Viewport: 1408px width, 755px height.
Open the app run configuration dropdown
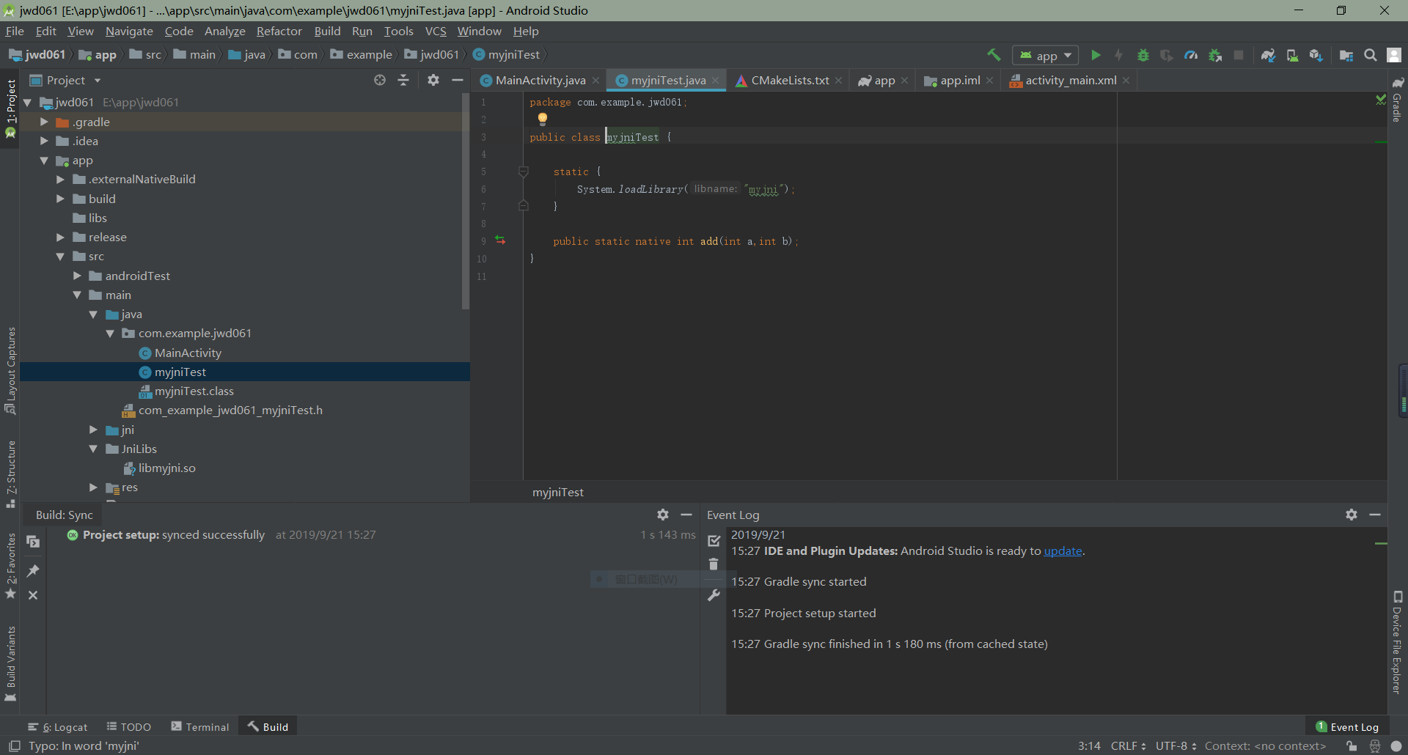pos(1046,56)
